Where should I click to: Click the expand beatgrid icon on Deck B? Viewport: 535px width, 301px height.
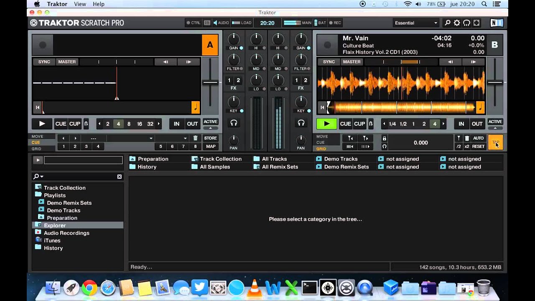point(365,146)
